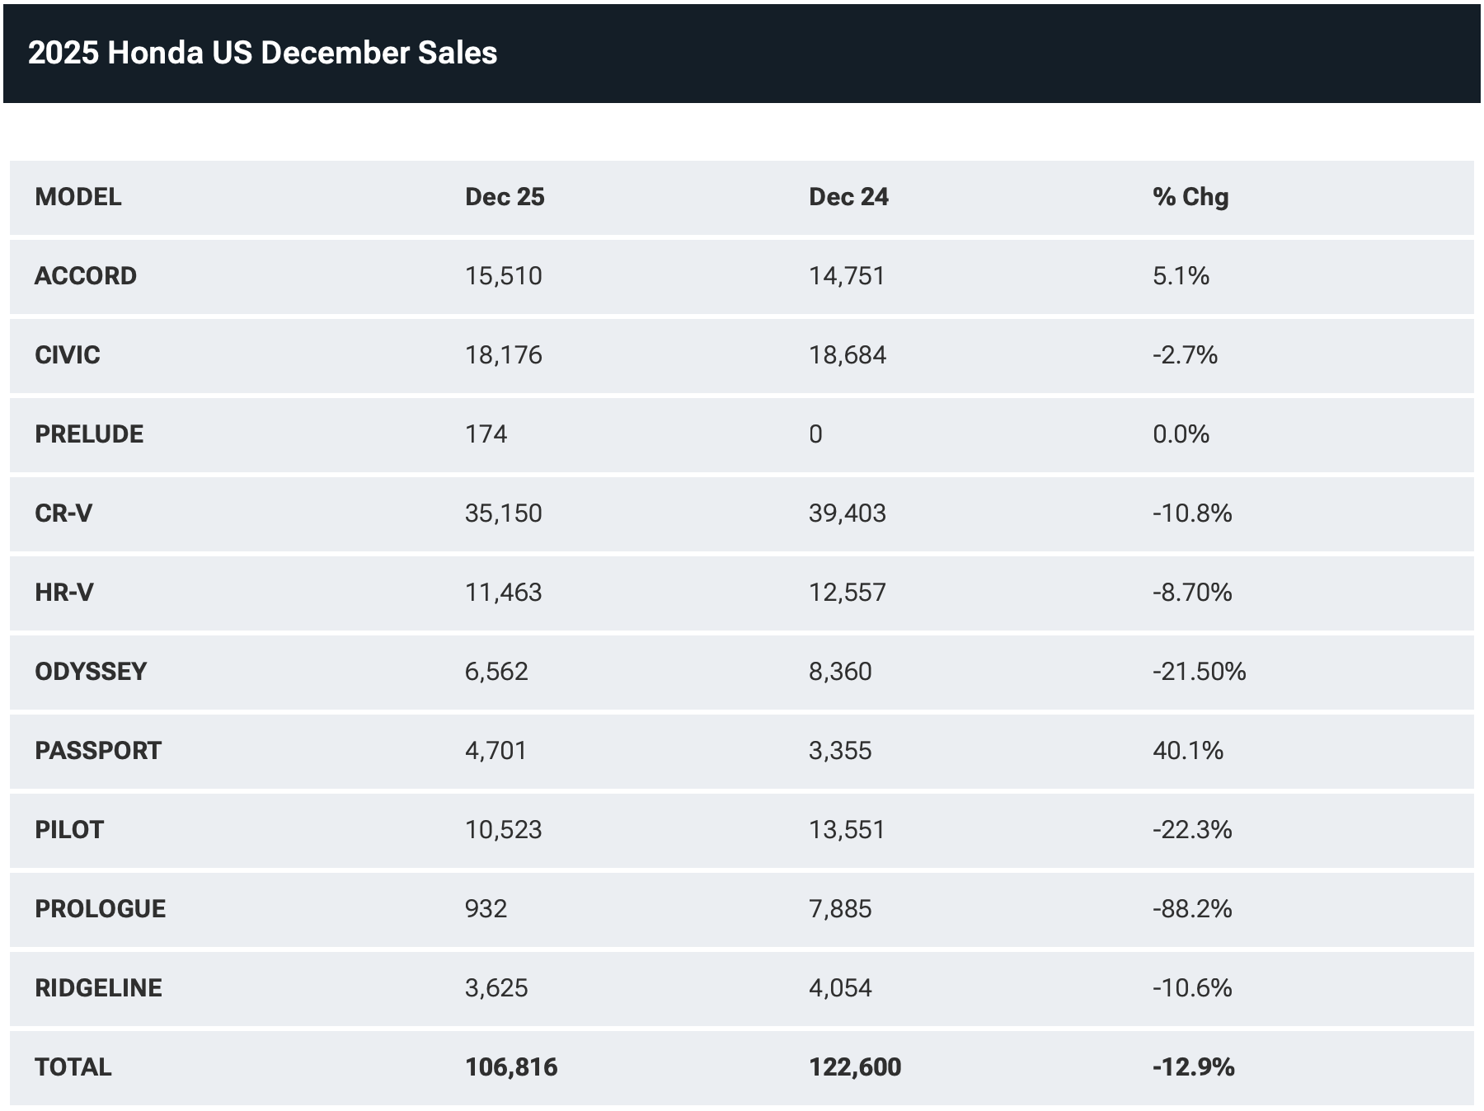Select CR-V Dec 24 sales value 39,403
This screenshot has width=1484, height=1111.
click(848, 513)
